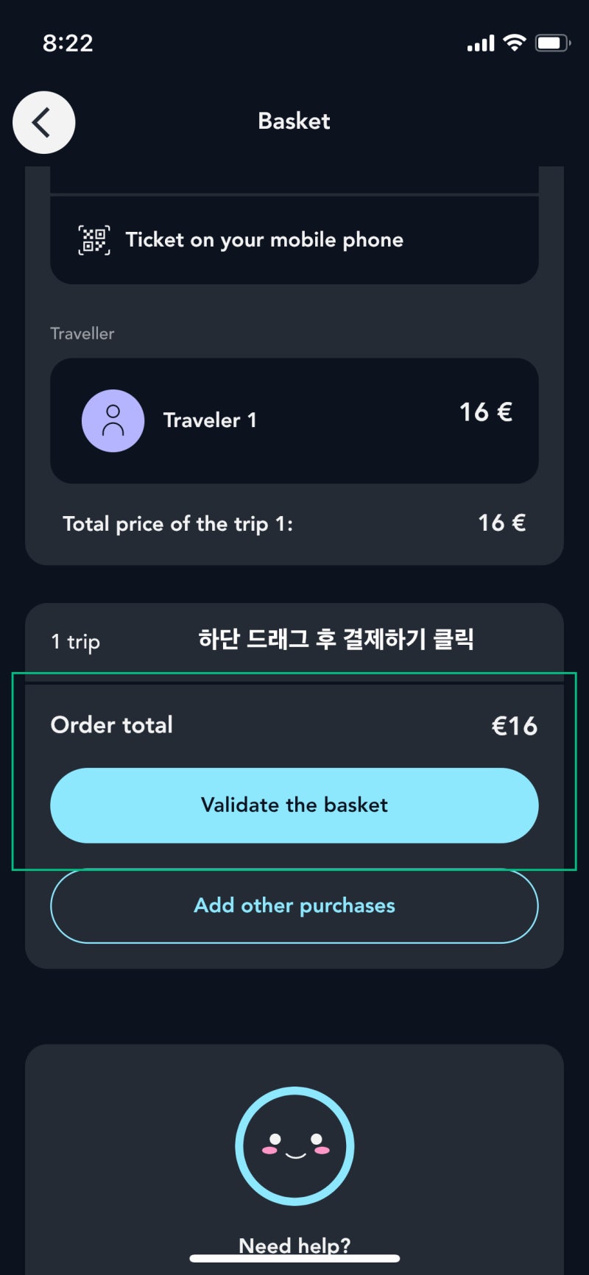The image size is (589, 1275).
Task: Tap the 8:22 clock in status bar
Action: (x=68, y=43)
